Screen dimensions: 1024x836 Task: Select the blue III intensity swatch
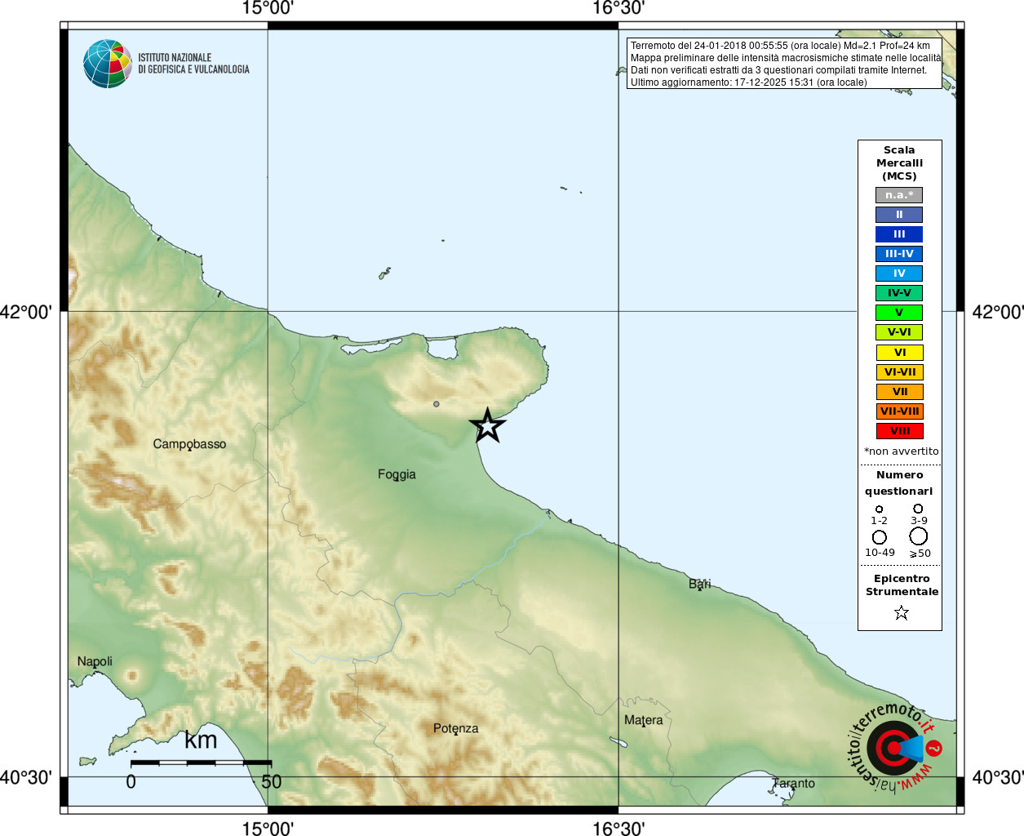coord(899,234)
